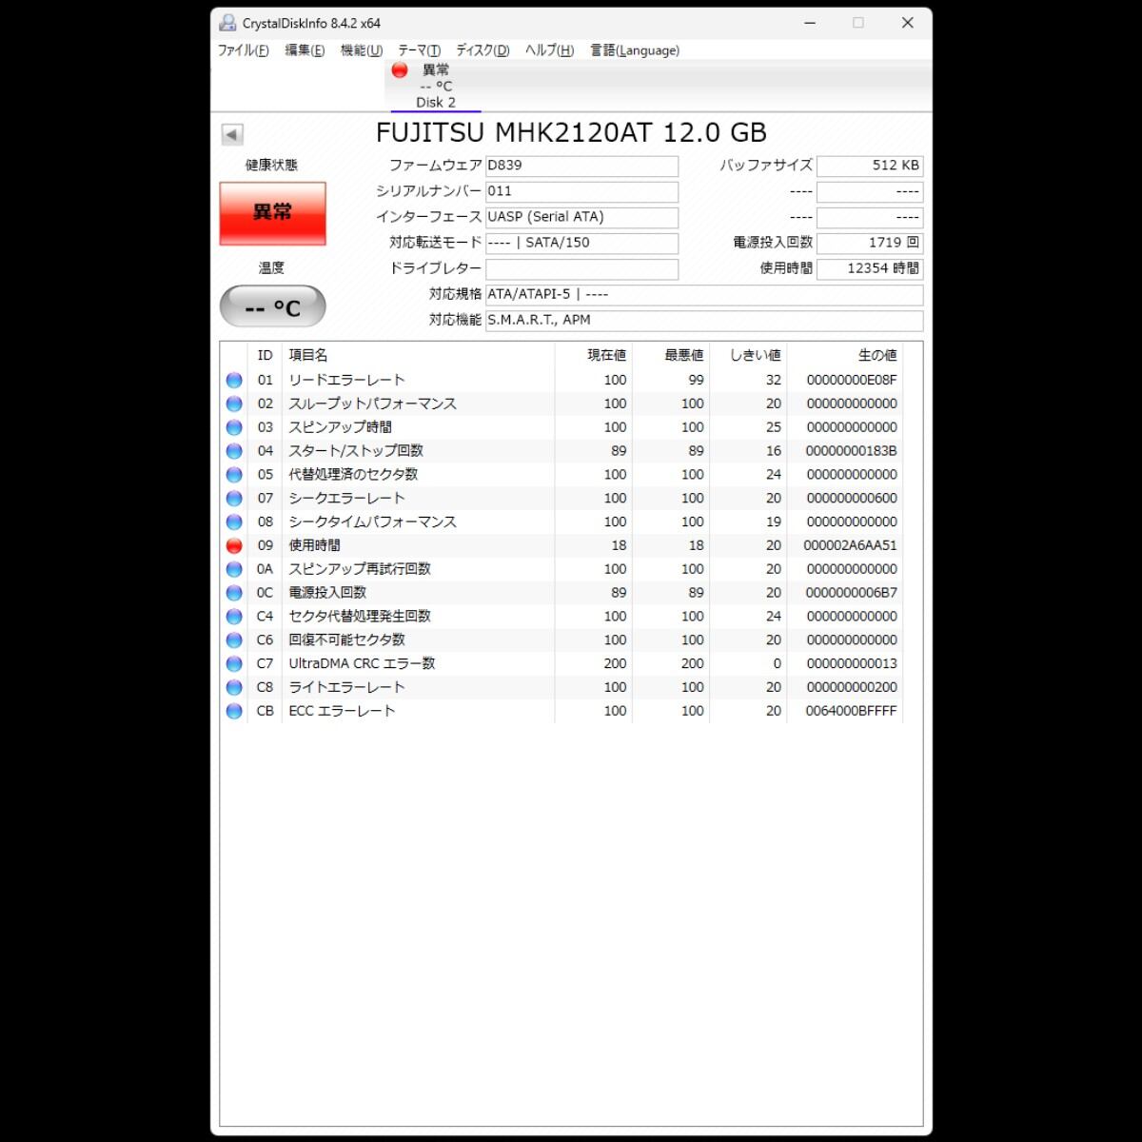This screenshot has height=1142, width=1142.
Task: Click the status dot for C6 回復不可能セクタ数
Action: [x=234, y=640]
